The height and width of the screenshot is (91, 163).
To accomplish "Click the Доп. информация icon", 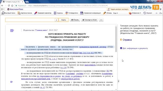I will (x=121, y=48).
